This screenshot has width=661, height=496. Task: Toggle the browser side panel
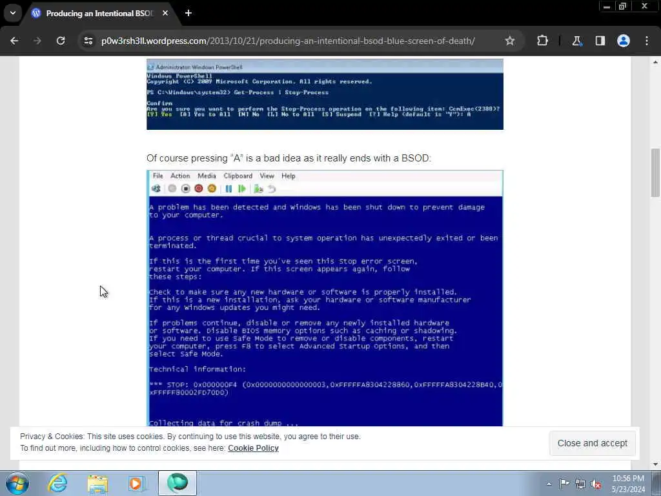point(600,41)
